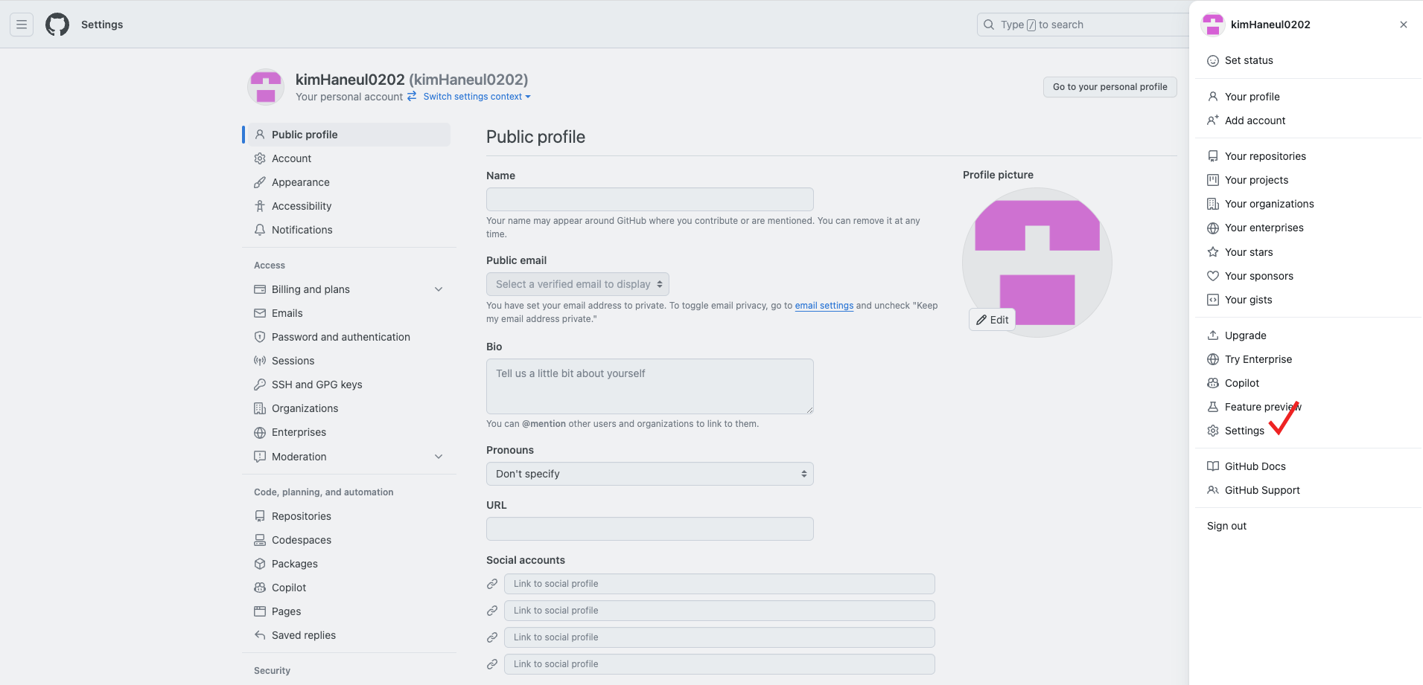The width and height of the screenshot is (1423, 685).
Task: Open Your projects from user menu
Action: click(x=1308, y=180)
